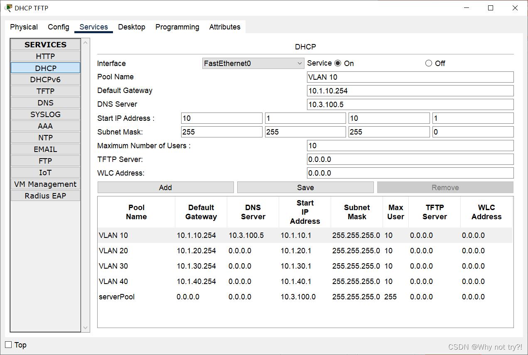The image size is (528, 355).
Task: Toggle the Top checkbox
Action: click(8, 345)
